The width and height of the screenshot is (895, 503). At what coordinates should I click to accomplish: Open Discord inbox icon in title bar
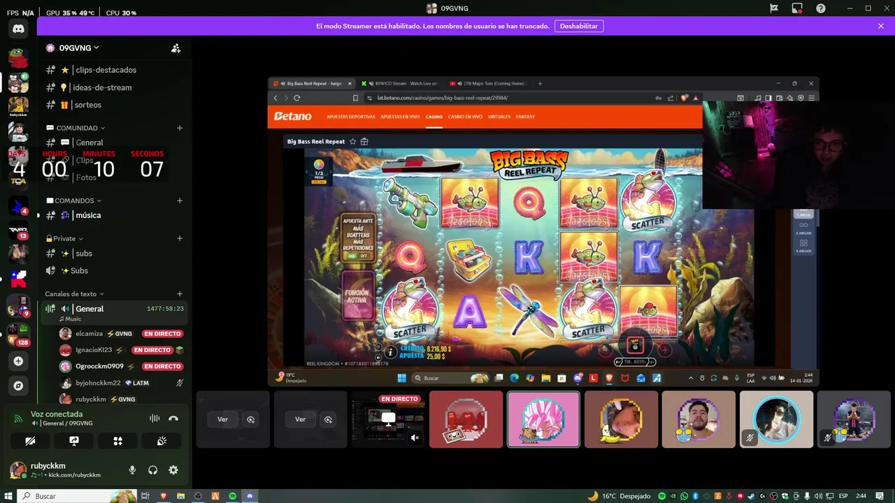[797, 8]
